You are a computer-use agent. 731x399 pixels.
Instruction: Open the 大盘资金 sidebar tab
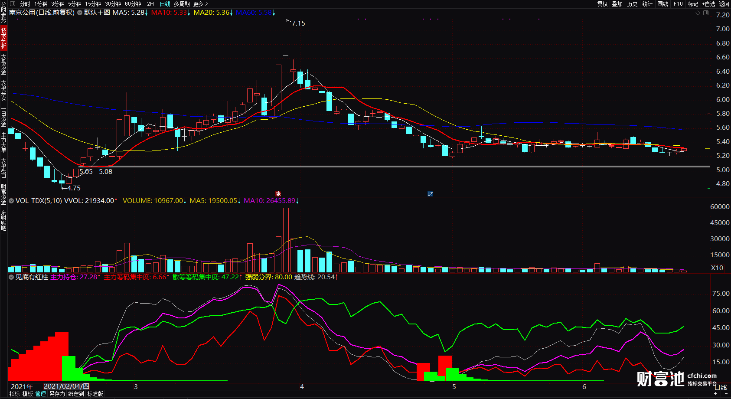pos(3,64)
